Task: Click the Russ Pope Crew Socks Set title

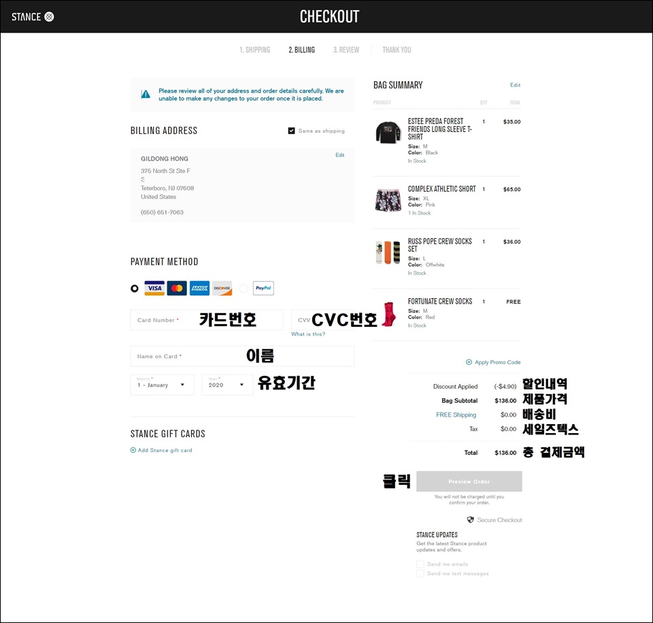Action: tap(440, 245)
